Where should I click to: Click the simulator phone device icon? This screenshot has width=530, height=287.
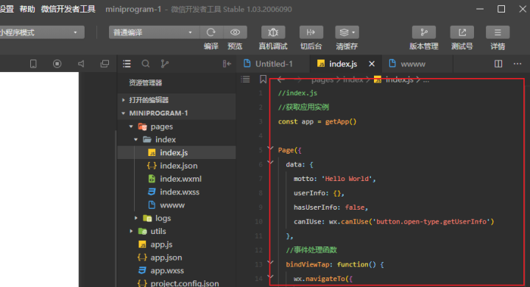[x=33, y=63]
